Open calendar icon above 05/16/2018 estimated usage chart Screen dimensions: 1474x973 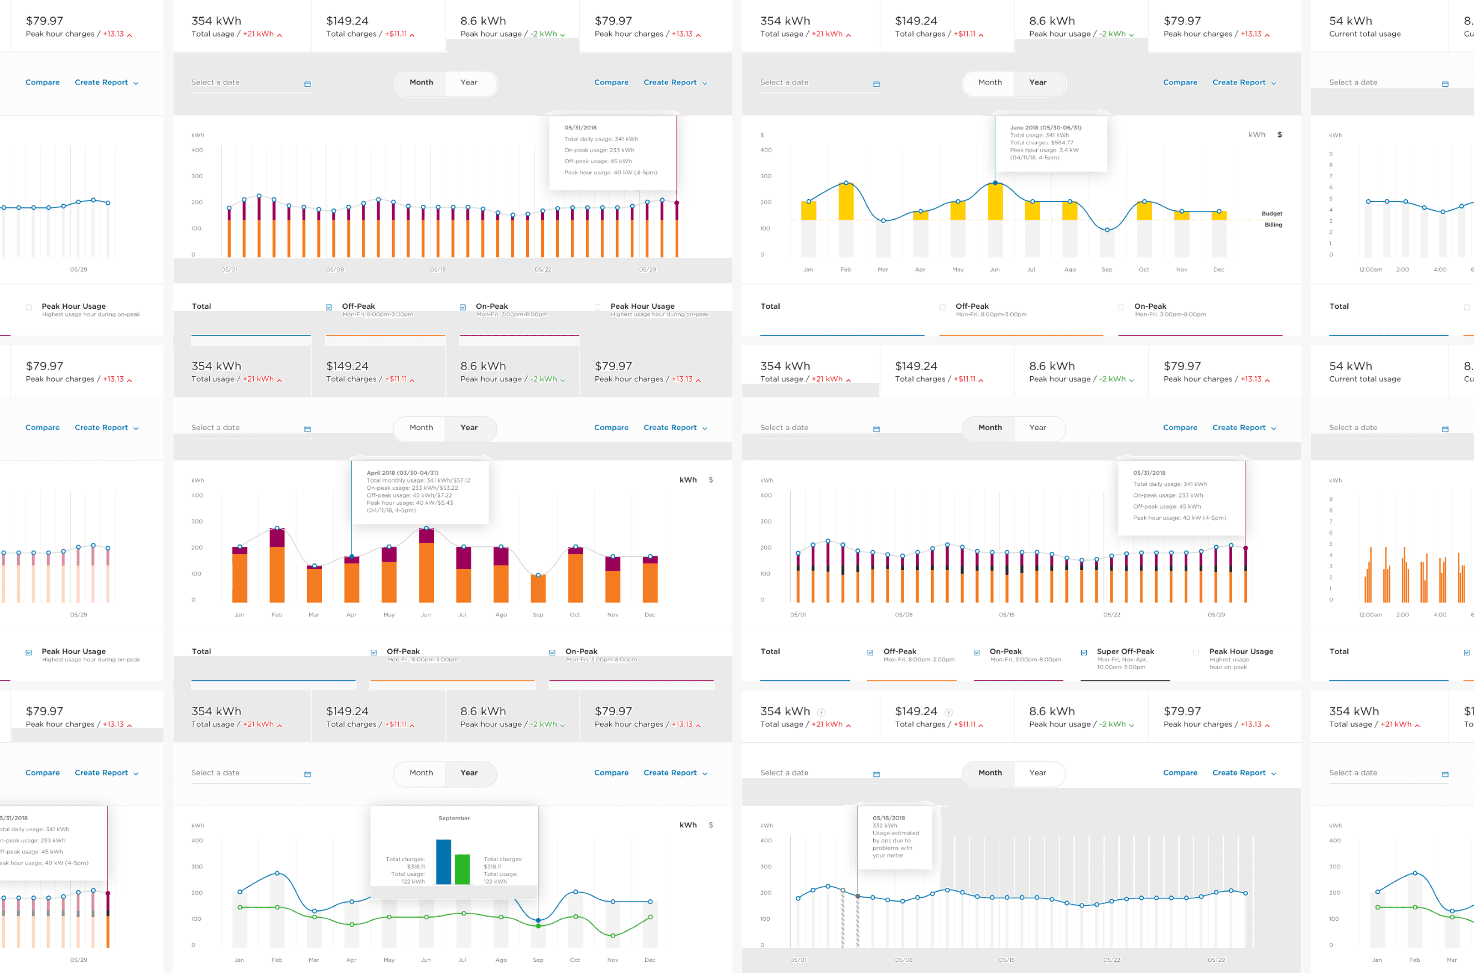pyautogui.click(x=876, y=774)
